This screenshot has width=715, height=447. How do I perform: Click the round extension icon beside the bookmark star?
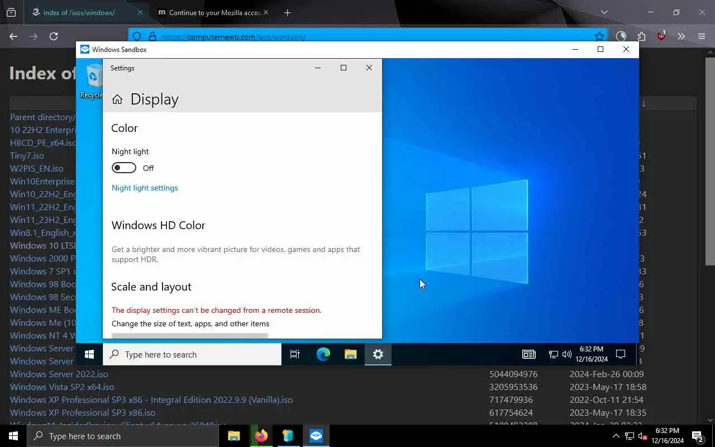(x=621, y=36)
